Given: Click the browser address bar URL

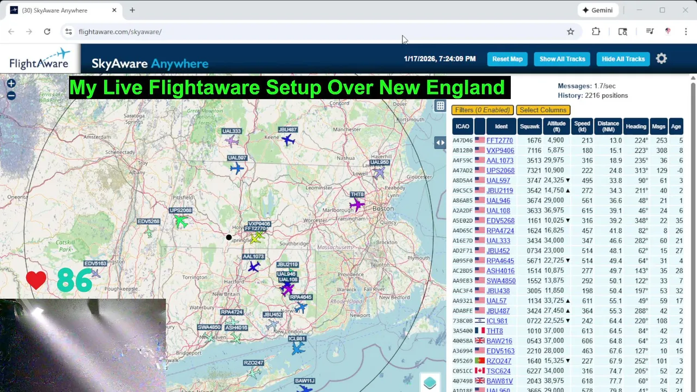Looking at the screenshot, I should [x=120, y=32].
